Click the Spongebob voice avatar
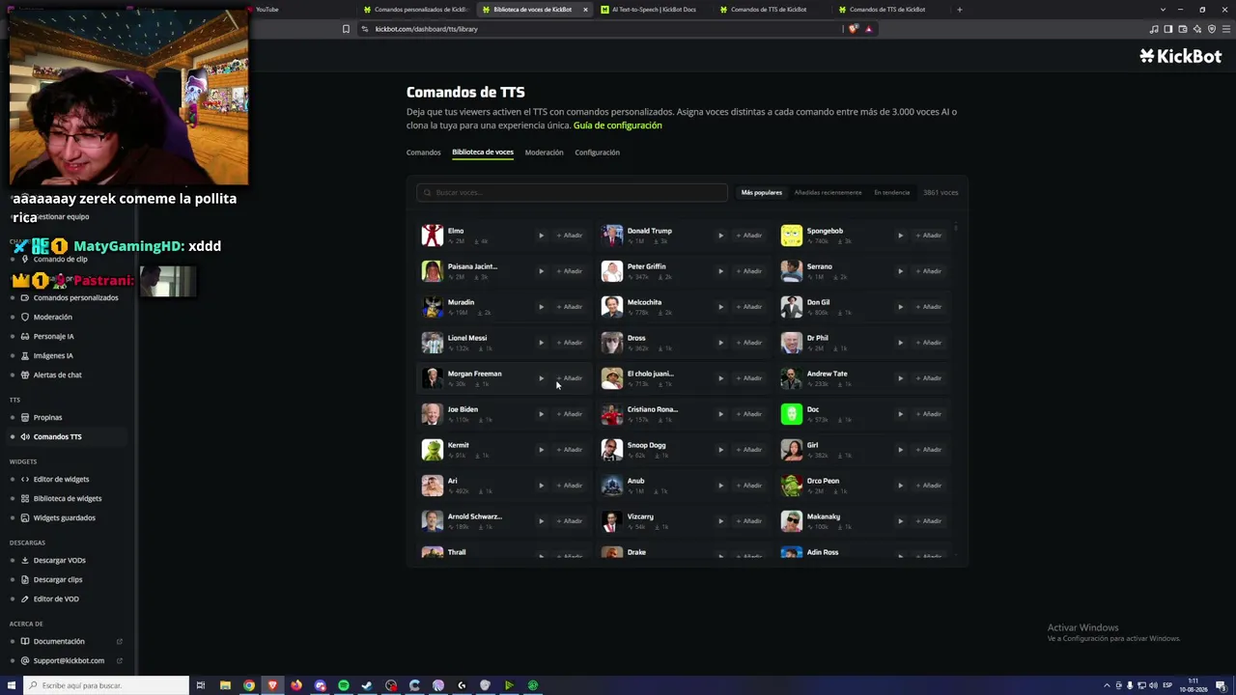 pos(792,236)
